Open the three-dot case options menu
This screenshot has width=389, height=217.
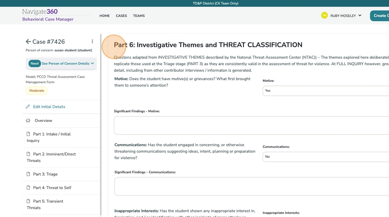[x=92, y=41]
